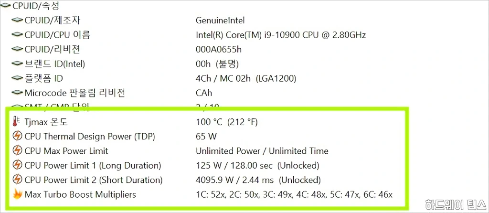The width and height of the screenshot is (489, 213).
Task: Click the chip icon next to CPUID/제조자
Action: pos(17,21)
